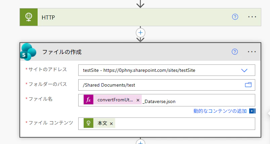Open the ファイルの作成 action's ellipsis menu

point(252,52)
